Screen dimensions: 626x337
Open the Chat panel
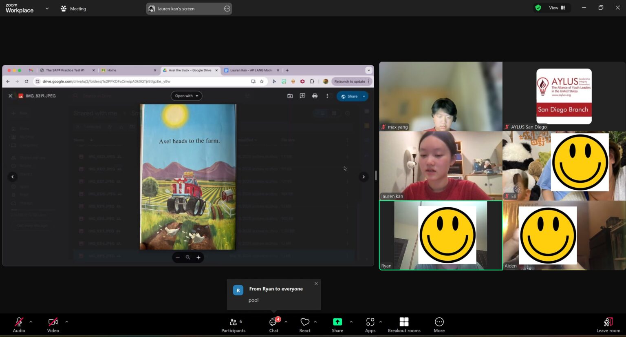pos(274,325)
